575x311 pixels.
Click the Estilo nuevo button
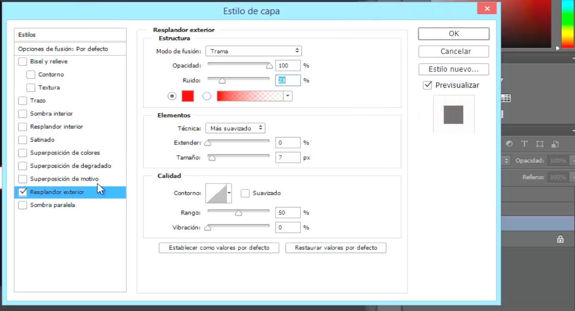pos(454,69)
